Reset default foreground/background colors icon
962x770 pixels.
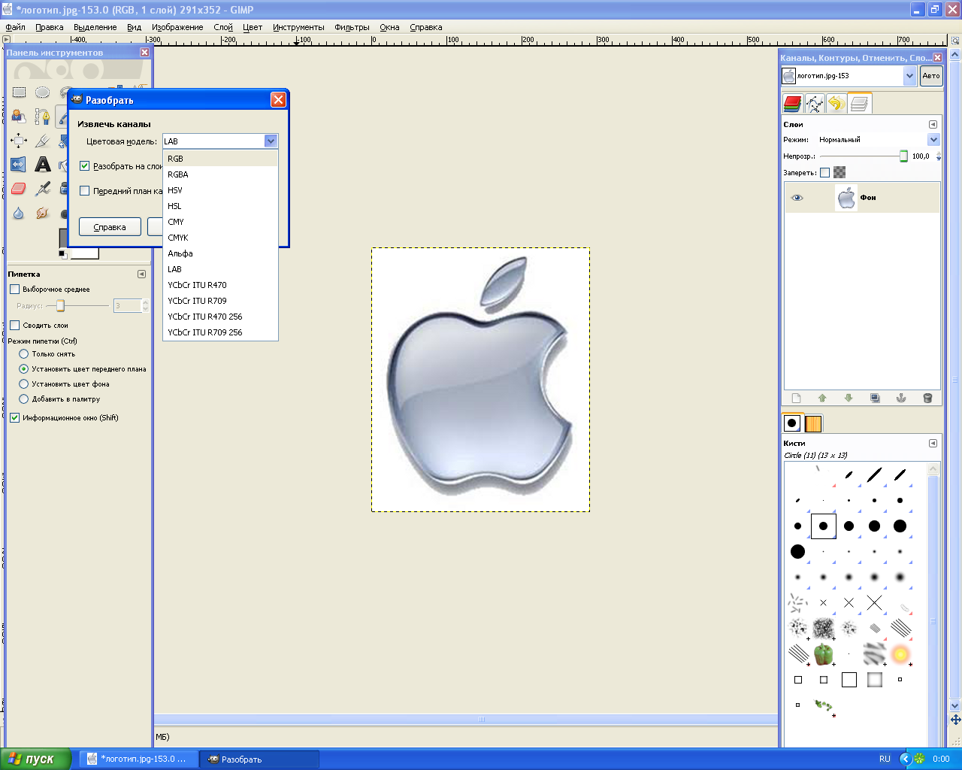point(62,254)
